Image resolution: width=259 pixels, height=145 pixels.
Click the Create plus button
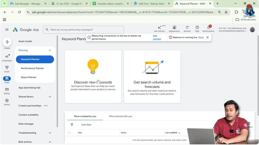pos(7,42)
